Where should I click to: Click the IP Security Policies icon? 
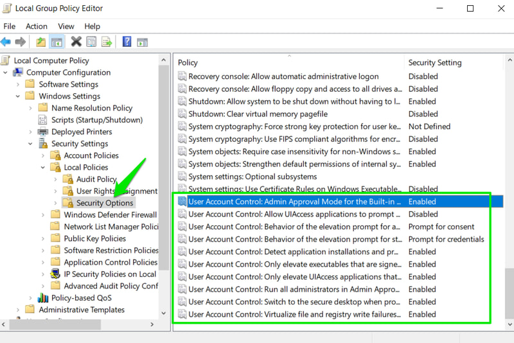coord(55,274)
